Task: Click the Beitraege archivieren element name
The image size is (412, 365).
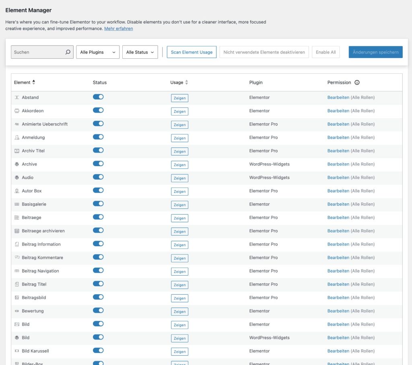Action: [x=43, y=231]
